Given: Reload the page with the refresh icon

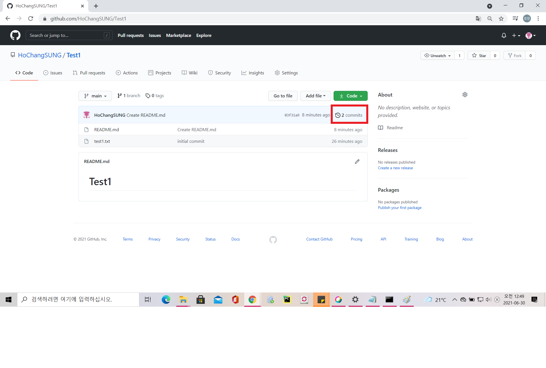Looking at the screenshot, I should coord(31,19).
